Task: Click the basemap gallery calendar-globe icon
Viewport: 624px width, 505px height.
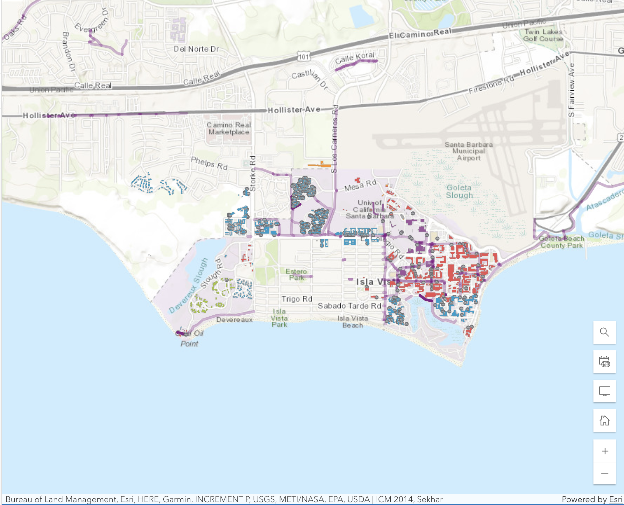Action: (x=604, y=362)
